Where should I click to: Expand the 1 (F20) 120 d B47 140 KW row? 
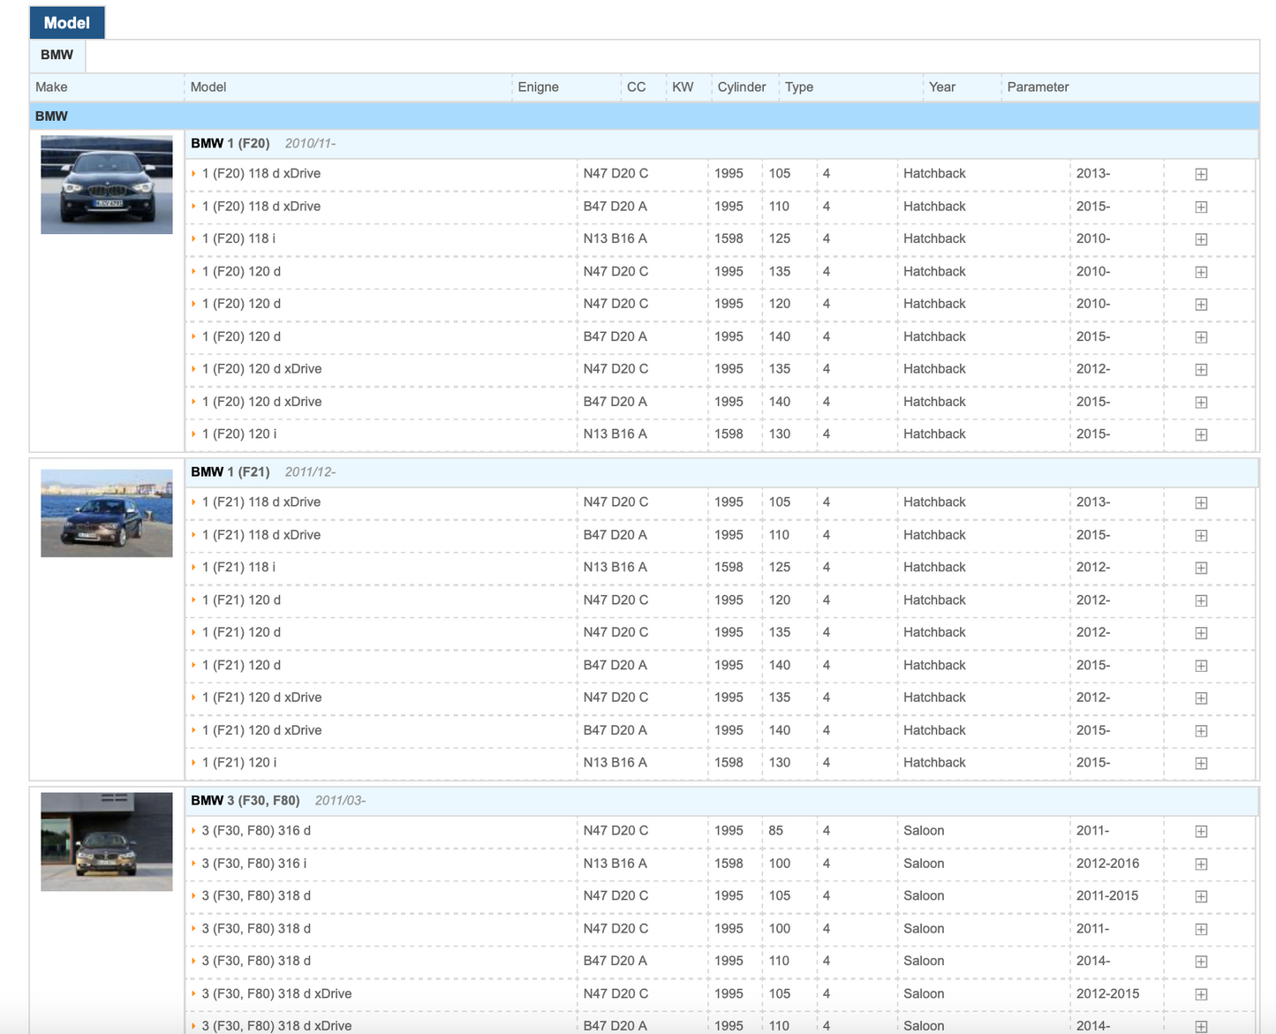[x=1201, y=337]
